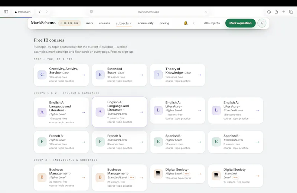
Task: Click "15 lessons · free" on Theory of Knowledge
Action: tap(174, 77)
